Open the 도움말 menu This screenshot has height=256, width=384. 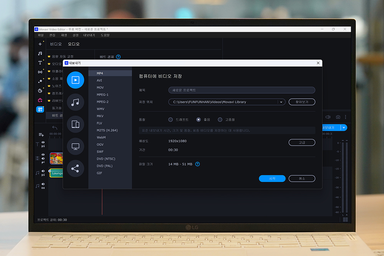point(105,35)
